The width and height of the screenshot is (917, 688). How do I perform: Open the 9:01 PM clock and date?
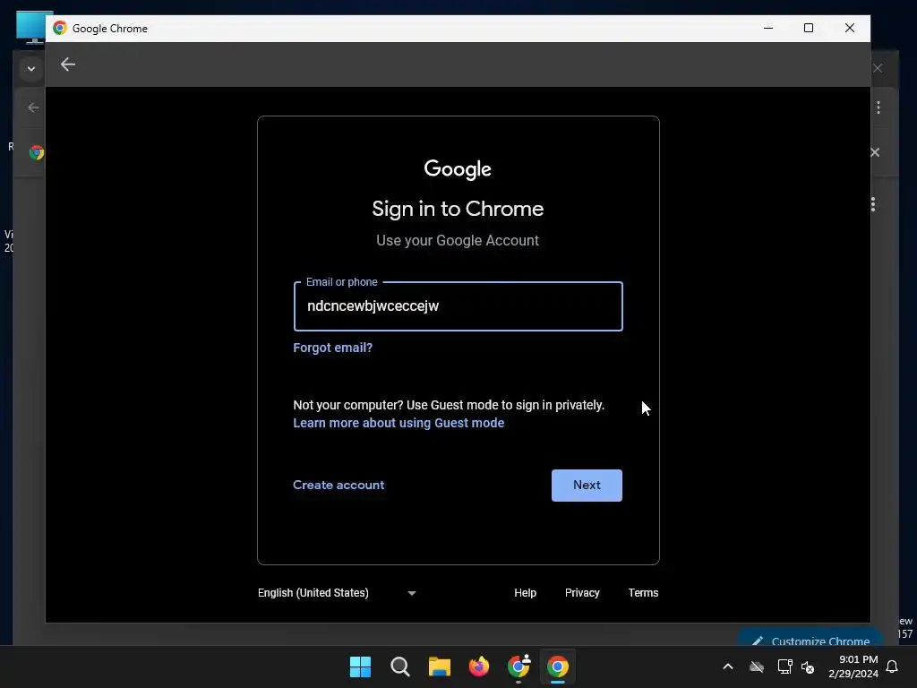click(x=853, y=666)
